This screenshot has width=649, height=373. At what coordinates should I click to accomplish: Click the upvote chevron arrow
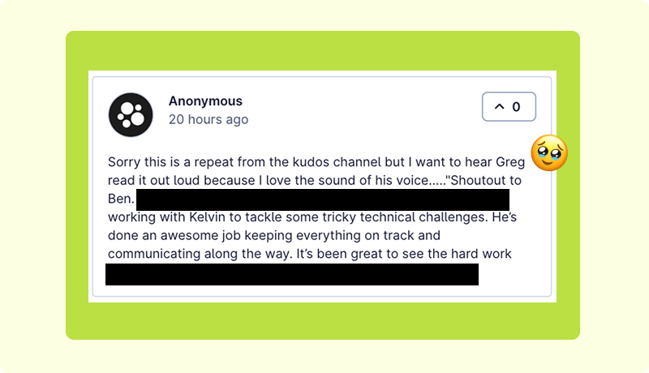pyautogui.click(x=499, y=107)
